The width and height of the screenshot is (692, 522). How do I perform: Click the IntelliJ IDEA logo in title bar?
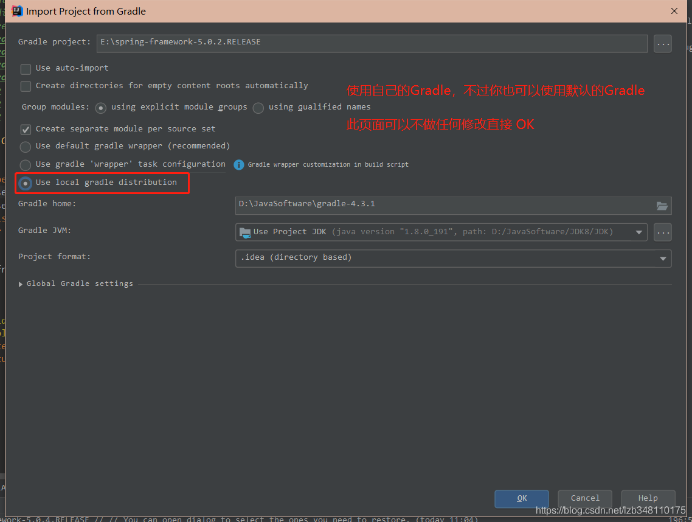[17, 11]
